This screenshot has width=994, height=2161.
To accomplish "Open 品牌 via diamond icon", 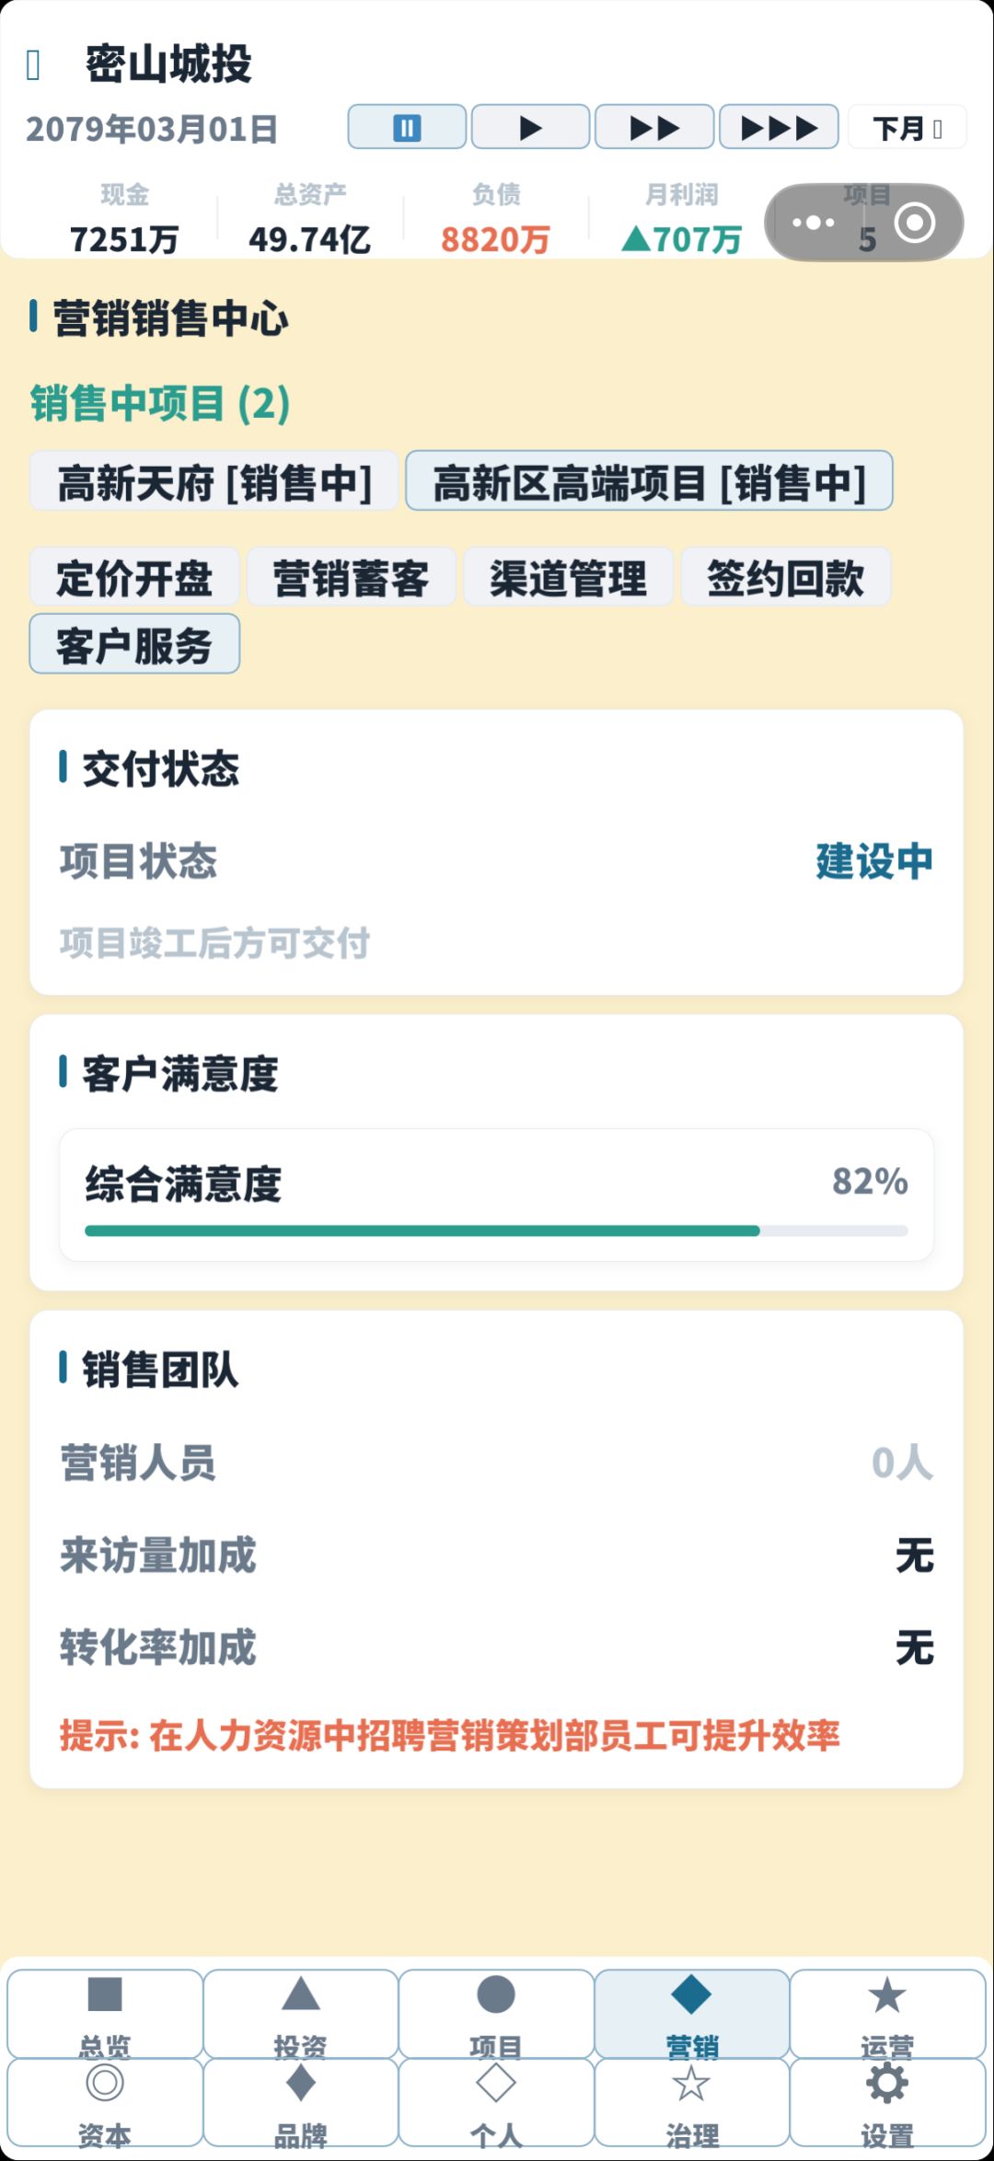I will (x=301, y=2102).
